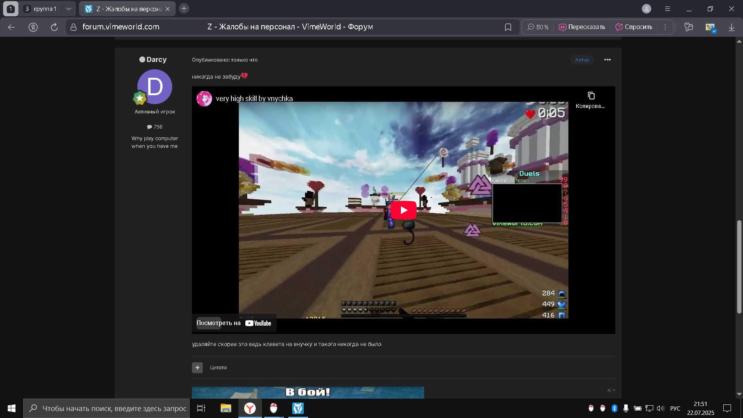Click Windows taskbar search box
The image size is (743, 418).
106,408
